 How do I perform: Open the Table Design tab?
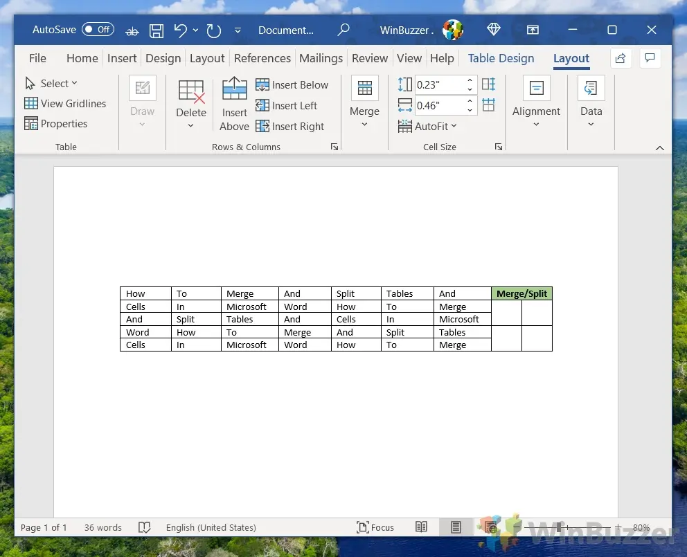501,58
